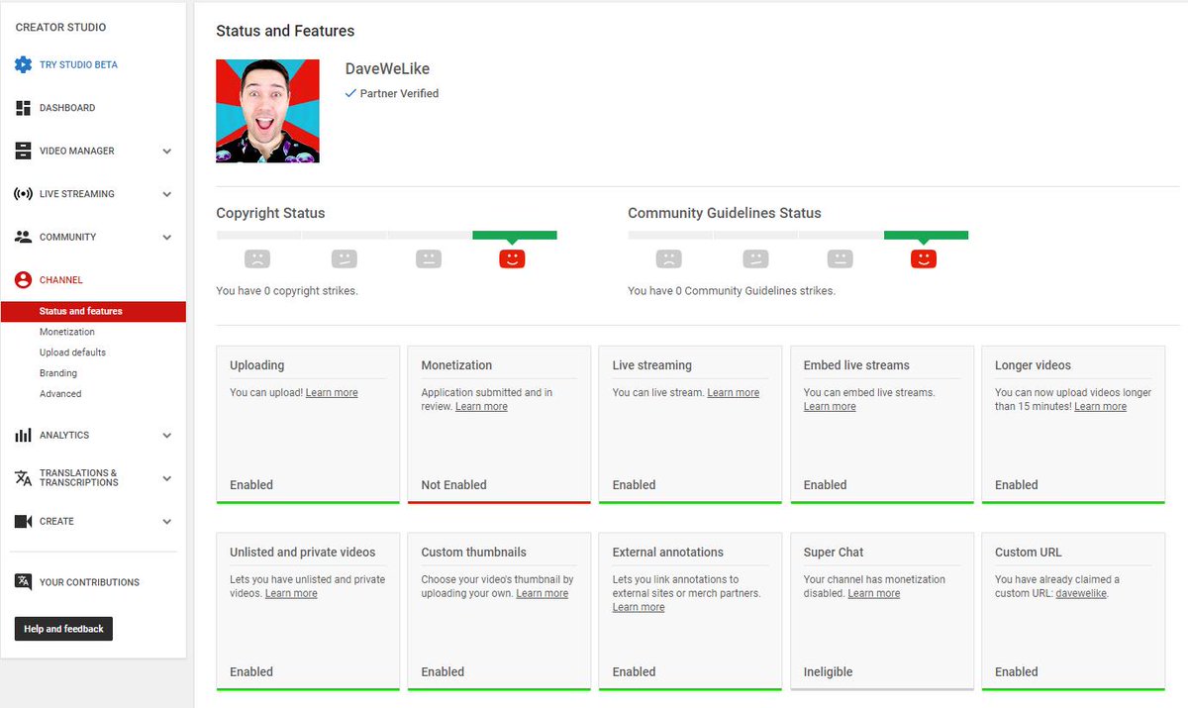Screen dimensions: 1188x708
Task: Click 'You have 0 Community Guidelines strikes.' text
Action: point(732,291)
